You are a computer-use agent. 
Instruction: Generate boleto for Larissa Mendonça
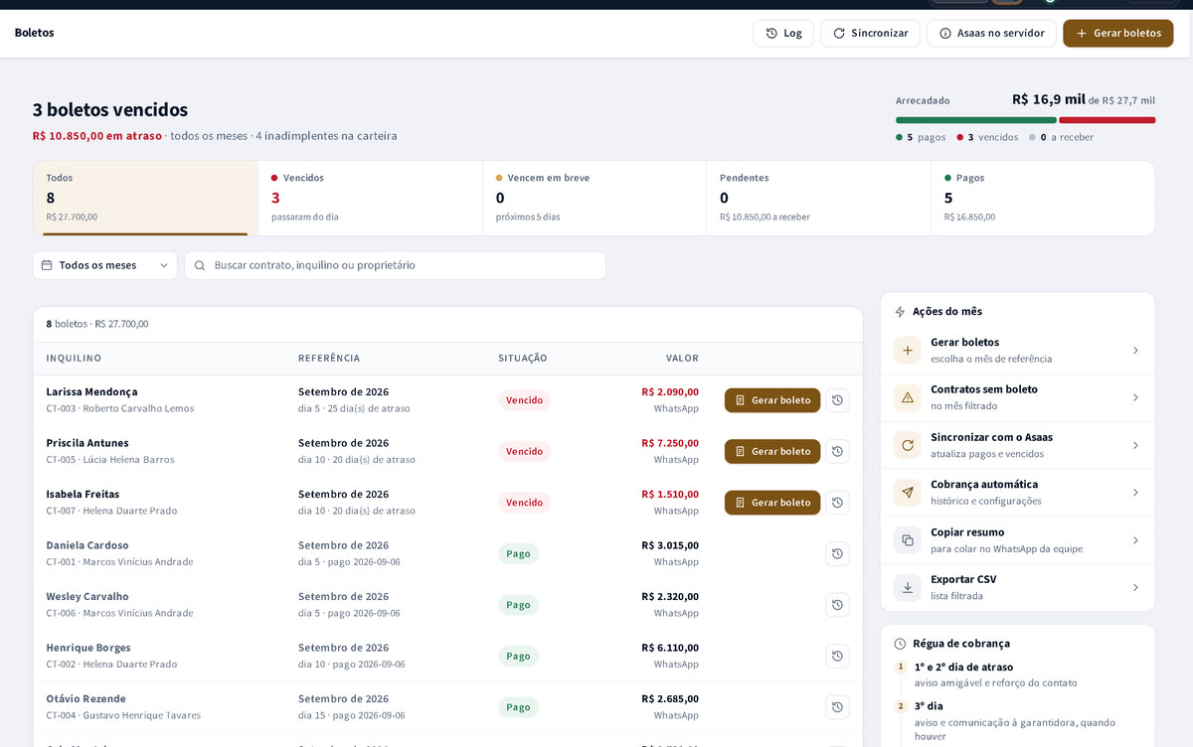pyautogui.click(x=772, y=400)
